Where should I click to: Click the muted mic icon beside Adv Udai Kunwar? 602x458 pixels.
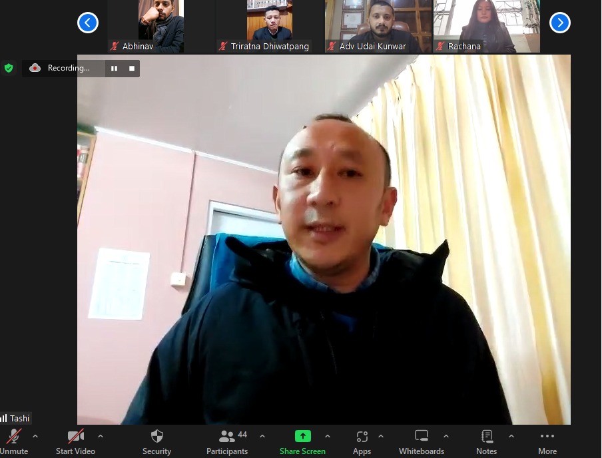tap(332, 47)
